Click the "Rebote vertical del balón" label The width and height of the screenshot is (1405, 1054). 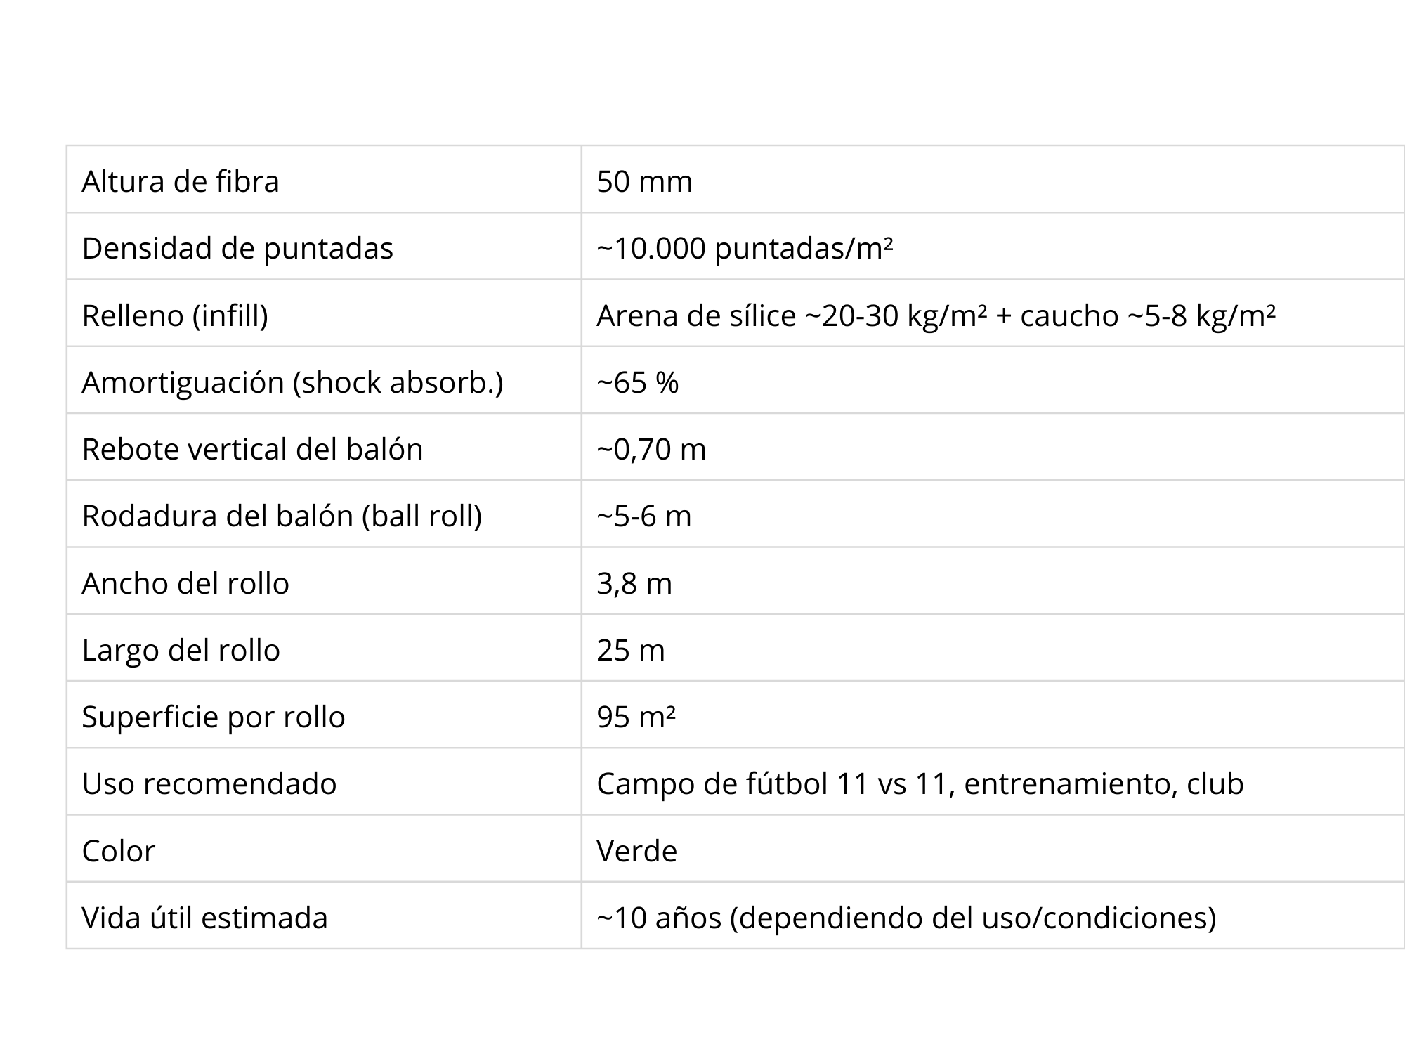point(252,449)
